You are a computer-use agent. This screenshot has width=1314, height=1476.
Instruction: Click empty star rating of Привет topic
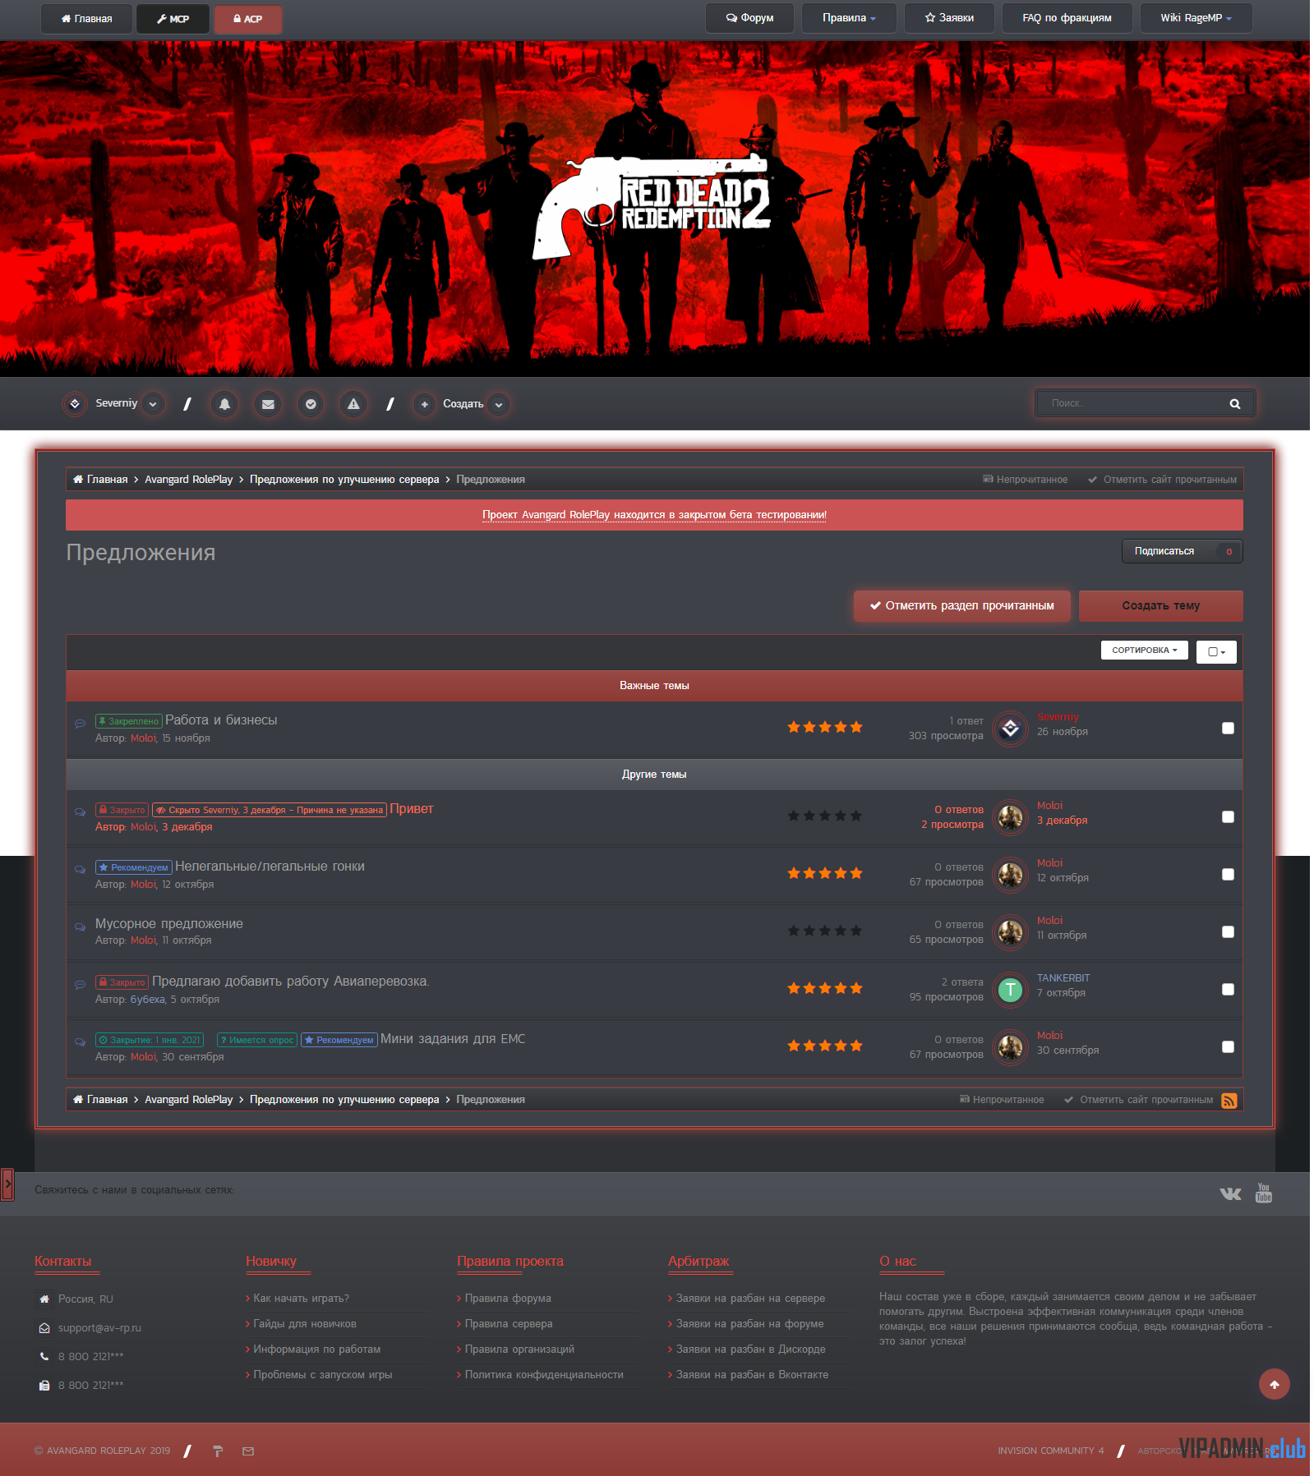point(824,816)
